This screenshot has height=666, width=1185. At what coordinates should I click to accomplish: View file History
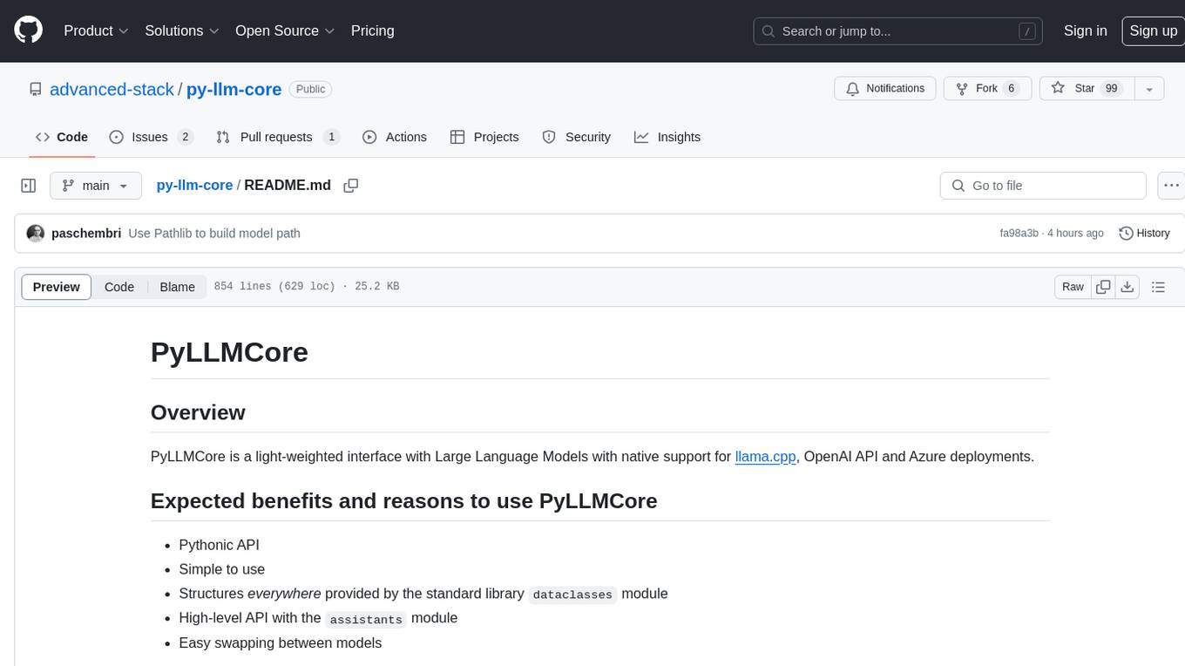(x=1144, y=234)
